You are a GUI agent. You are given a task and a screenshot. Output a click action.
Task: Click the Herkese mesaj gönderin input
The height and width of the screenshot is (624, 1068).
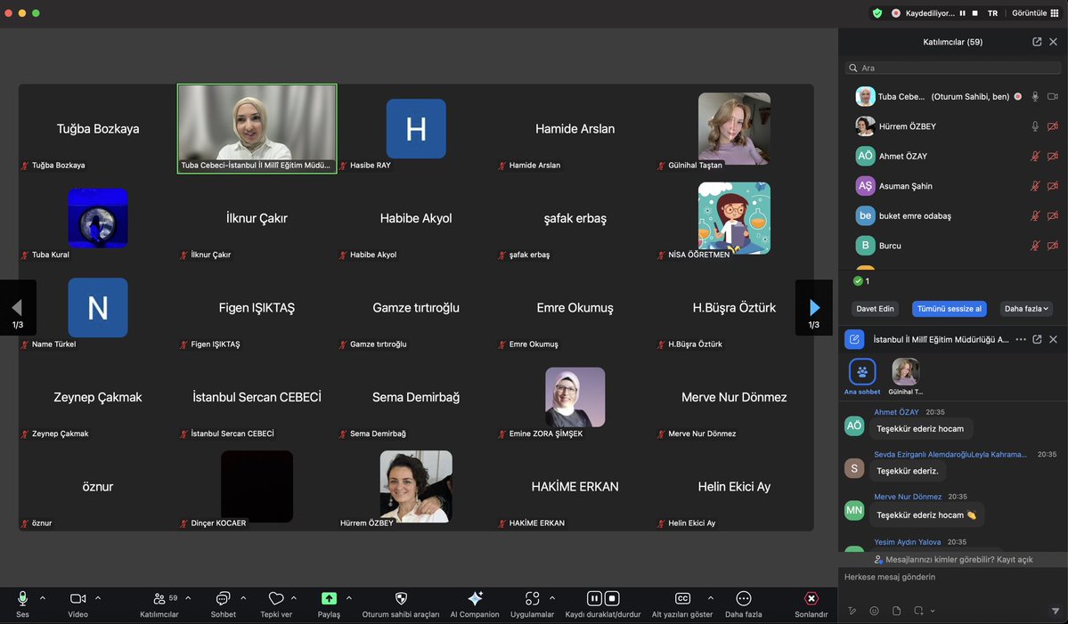click(x=953, y=577)
